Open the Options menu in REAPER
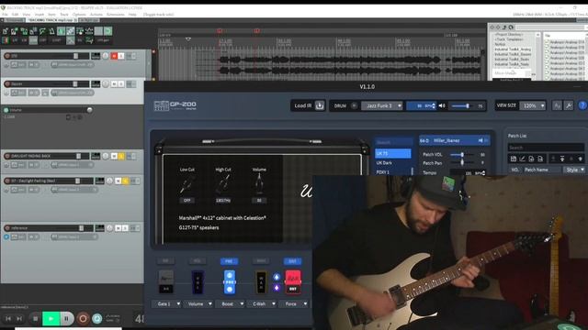 pos(79,15)
